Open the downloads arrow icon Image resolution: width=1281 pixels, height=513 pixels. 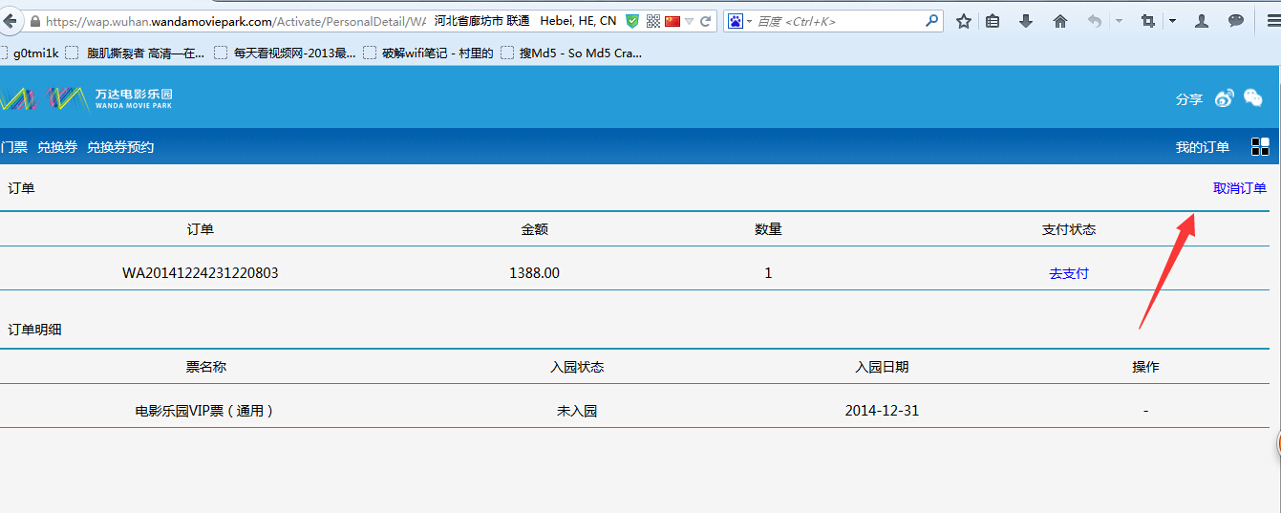coord(1026,21)
